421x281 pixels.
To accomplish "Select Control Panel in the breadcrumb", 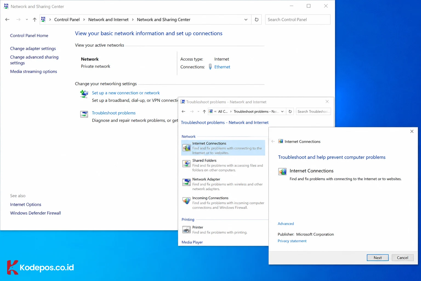I will 67,19.
